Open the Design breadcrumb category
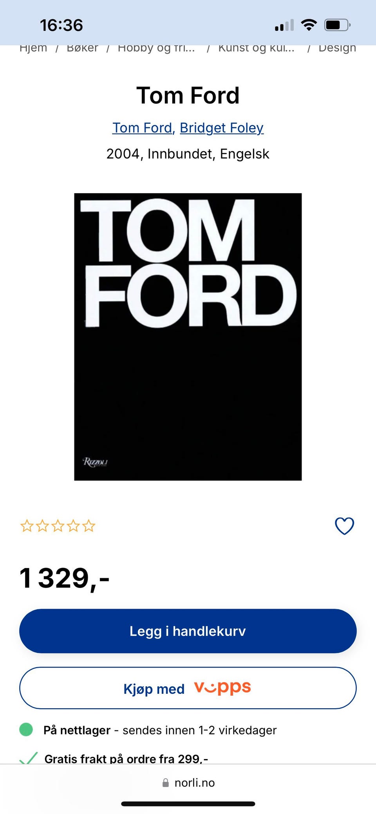 (x=337, y=48)
